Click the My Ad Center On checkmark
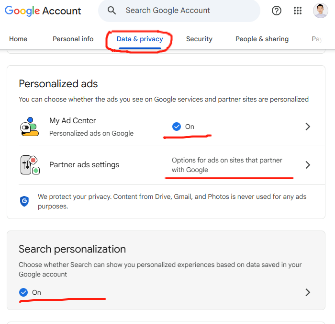This screenshot has width=335, height=324. [x=177, y=127]
